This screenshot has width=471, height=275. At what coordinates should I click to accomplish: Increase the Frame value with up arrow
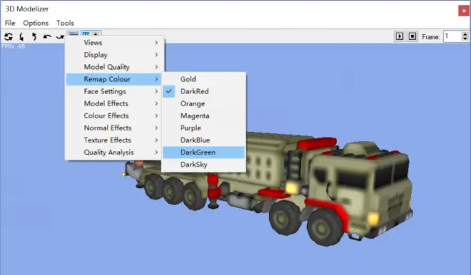click(465, 34)
